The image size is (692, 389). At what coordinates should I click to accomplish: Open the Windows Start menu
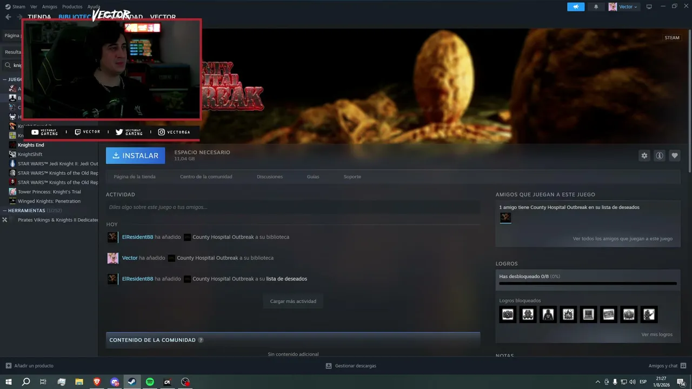(8, 382)
